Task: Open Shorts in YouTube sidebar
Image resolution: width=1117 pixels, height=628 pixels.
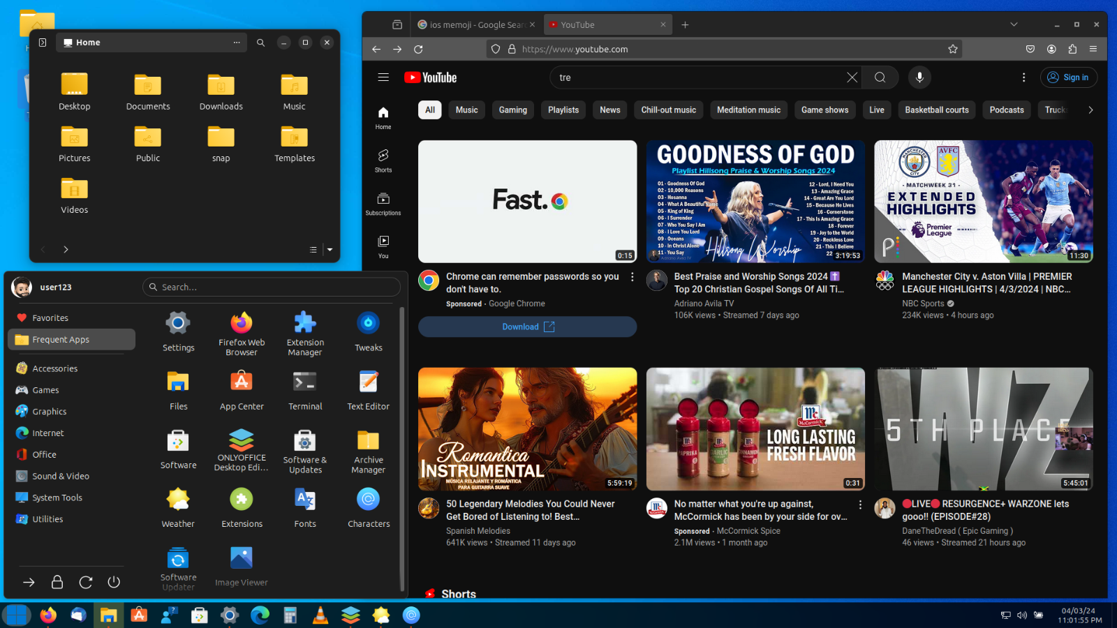Action: 383,160
